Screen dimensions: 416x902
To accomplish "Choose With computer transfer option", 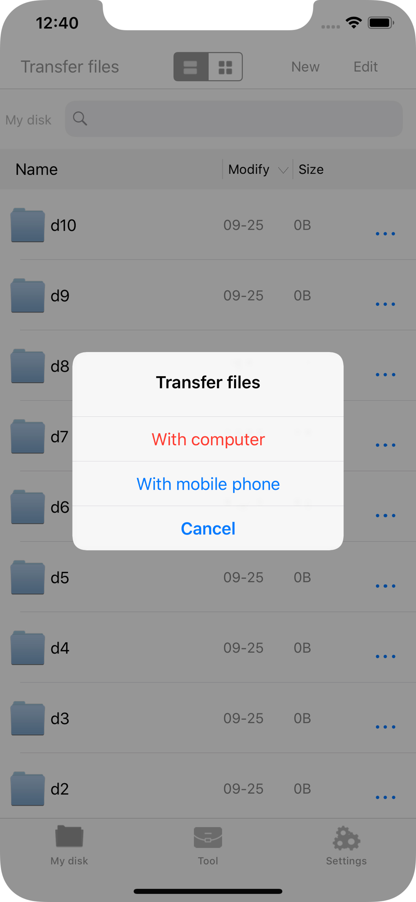I will [208, 439].
